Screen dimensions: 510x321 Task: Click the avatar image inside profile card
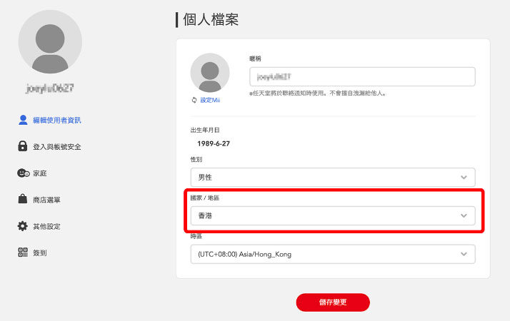[210, 73]
